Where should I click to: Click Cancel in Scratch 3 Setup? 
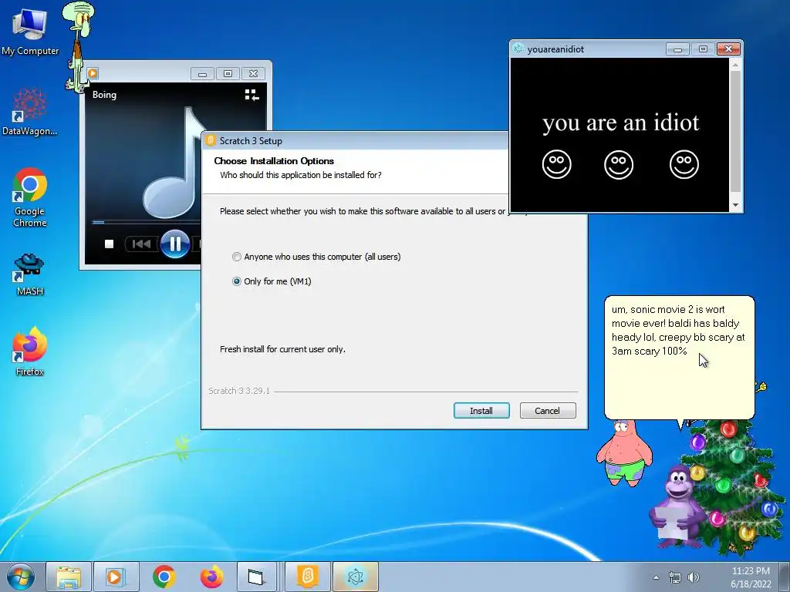tap(547, 411)
